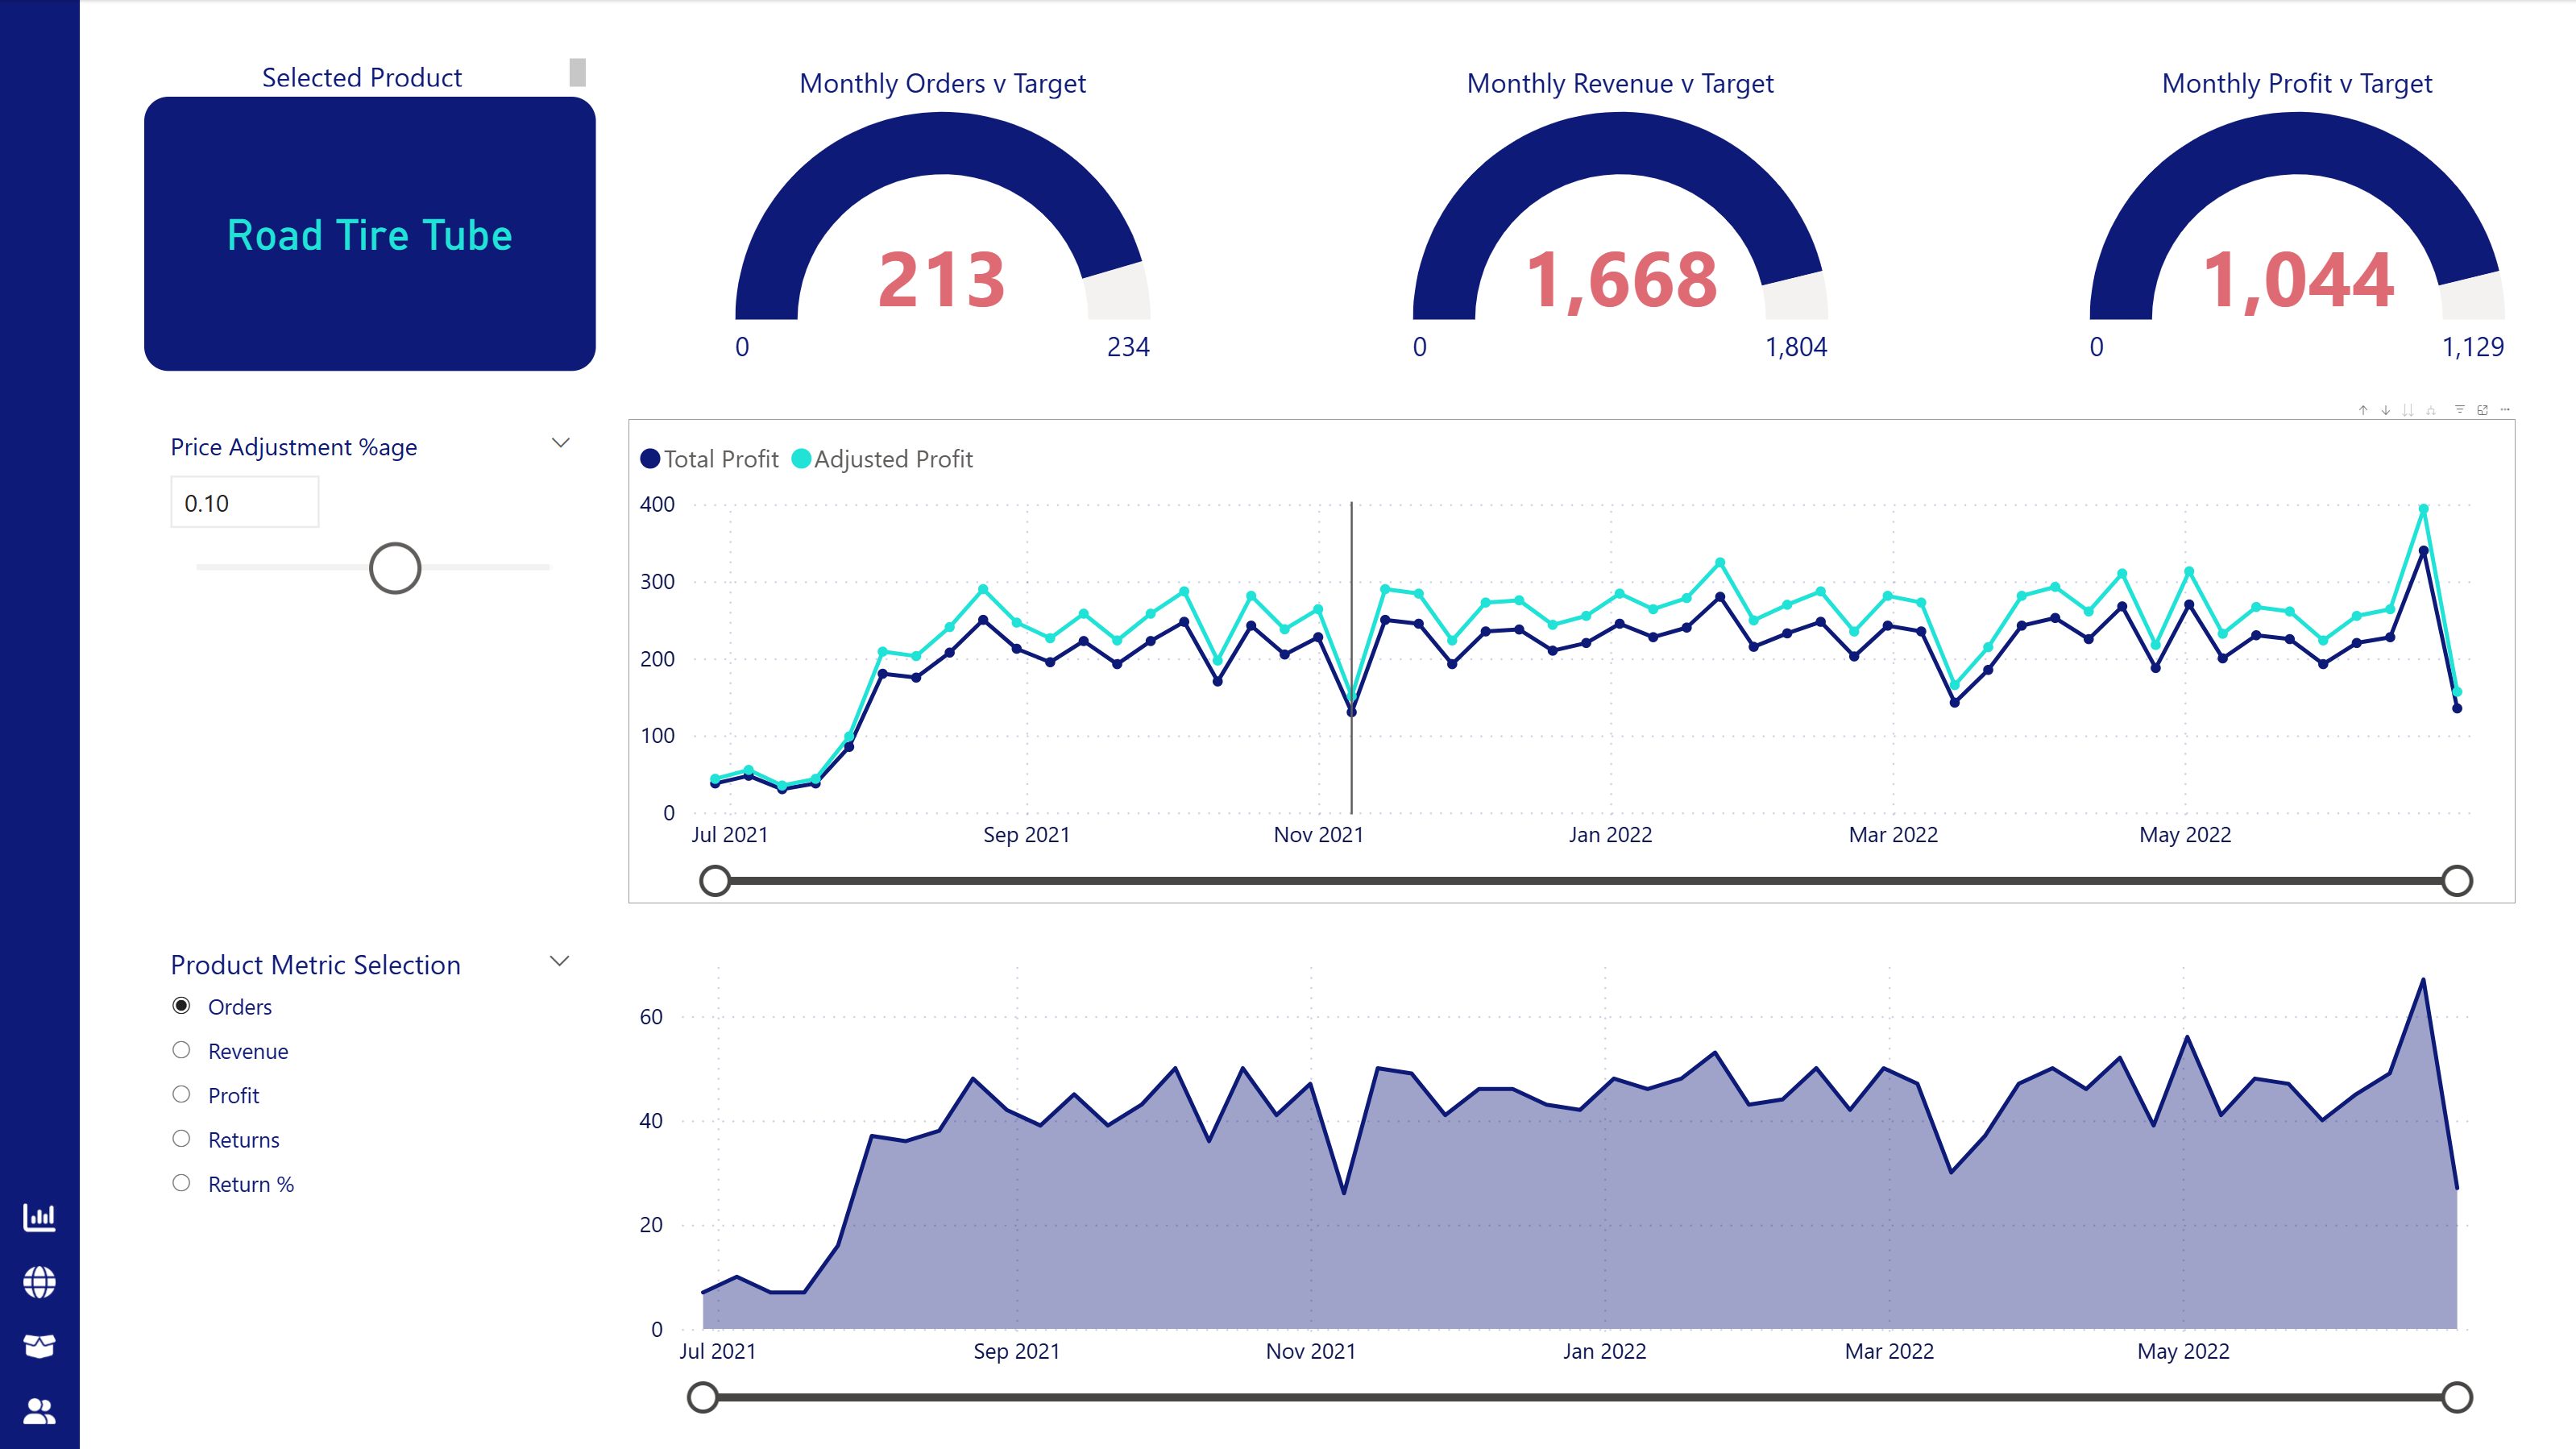Image resolution: width=2576 pixels, height=1449 pixels.
Task: Select the Profit metric radio option
Action: point(181,1095)
